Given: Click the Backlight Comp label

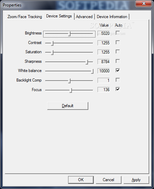Looking at the screenshot, I should [x=29, y=80].
